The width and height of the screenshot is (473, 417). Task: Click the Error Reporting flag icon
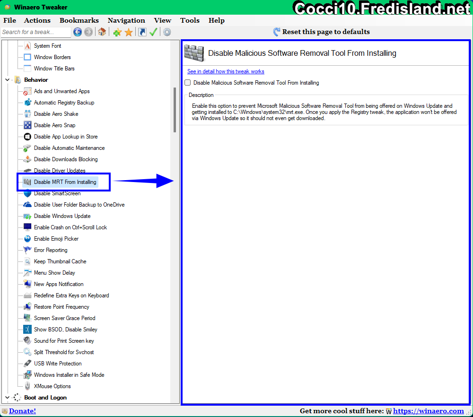27,250
